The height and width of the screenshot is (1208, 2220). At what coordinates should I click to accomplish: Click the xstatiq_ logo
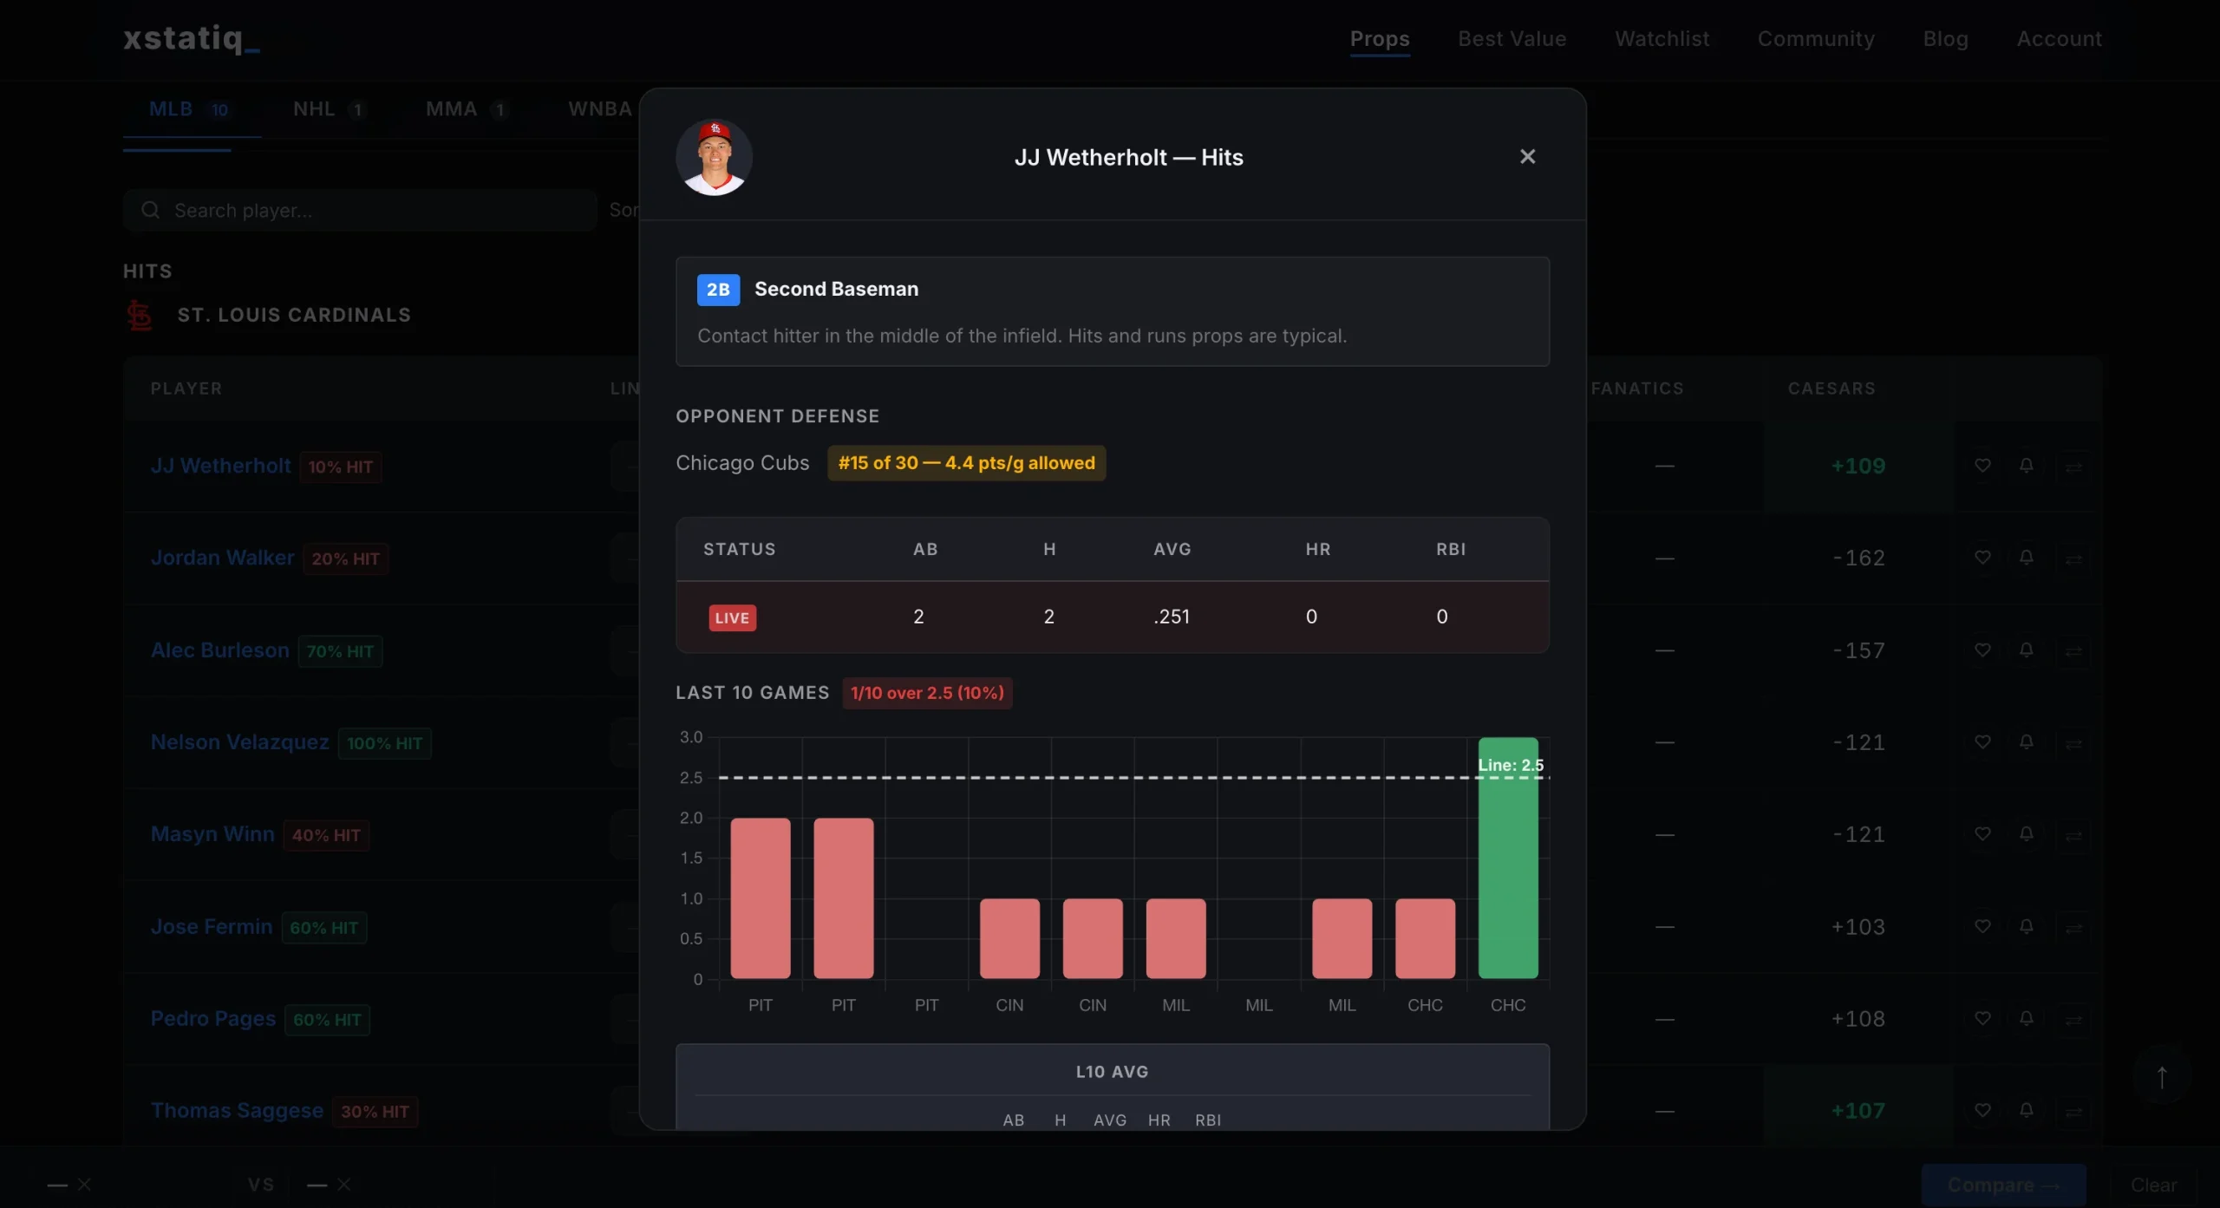(192, 38)
